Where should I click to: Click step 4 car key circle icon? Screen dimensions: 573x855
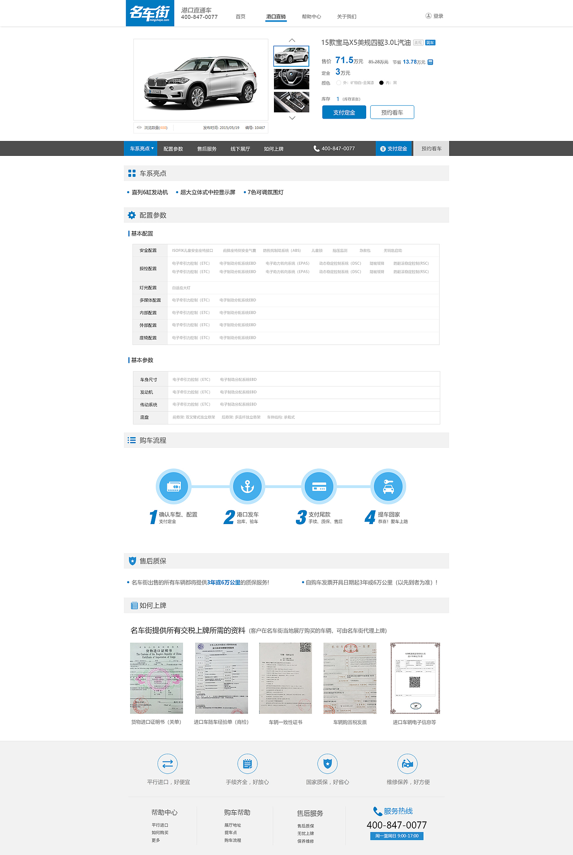click(389, 486)
